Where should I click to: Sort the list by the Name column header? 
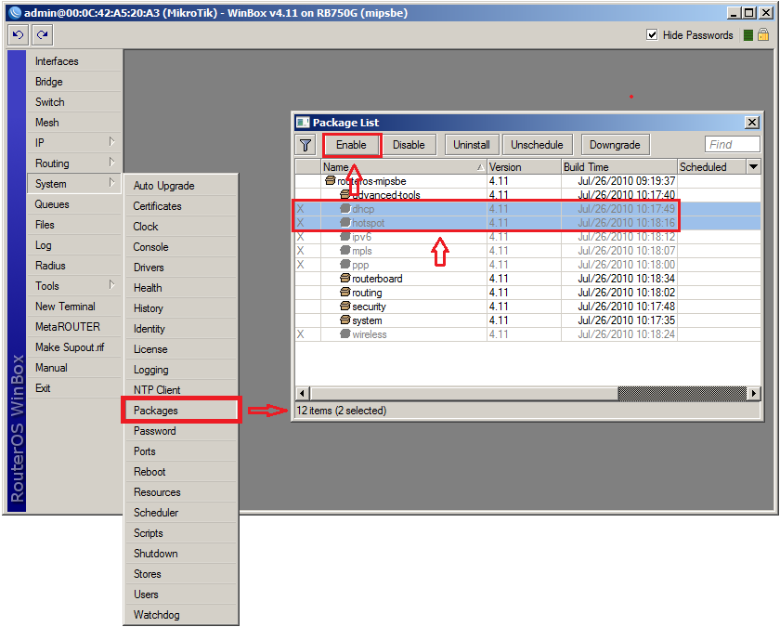(x=399, y=167)
